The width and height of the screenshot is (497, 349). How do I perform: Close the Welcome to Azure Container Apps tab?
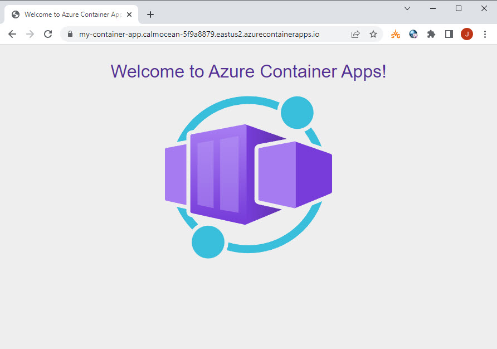point(129,14)
